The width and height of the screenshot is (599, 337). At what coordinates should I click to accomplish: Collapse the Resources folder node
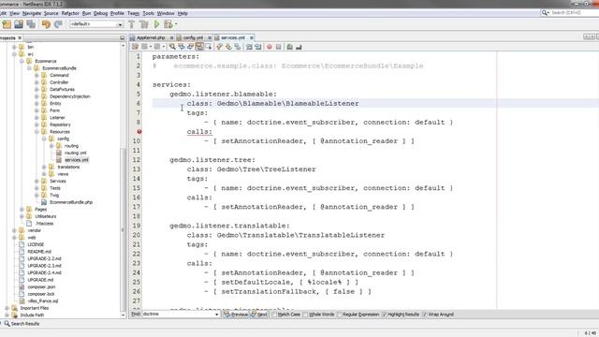click(x=37, y=132)
